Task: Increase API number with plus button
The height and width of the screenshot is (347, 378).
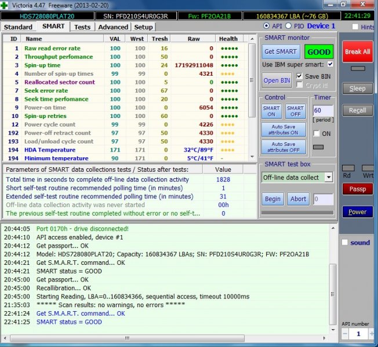Action: [371, 334]
